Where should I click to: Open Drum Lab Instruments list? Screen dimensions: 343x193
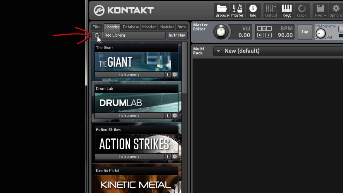129,116
